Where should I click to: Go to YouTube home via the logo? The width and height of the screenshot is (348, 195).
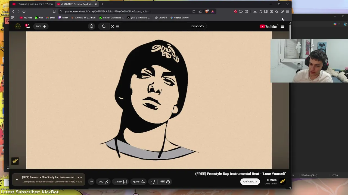click(268, 26)
